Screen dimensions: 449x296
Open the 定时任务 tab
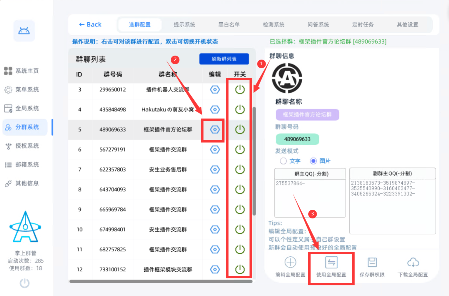pos(363,25)
